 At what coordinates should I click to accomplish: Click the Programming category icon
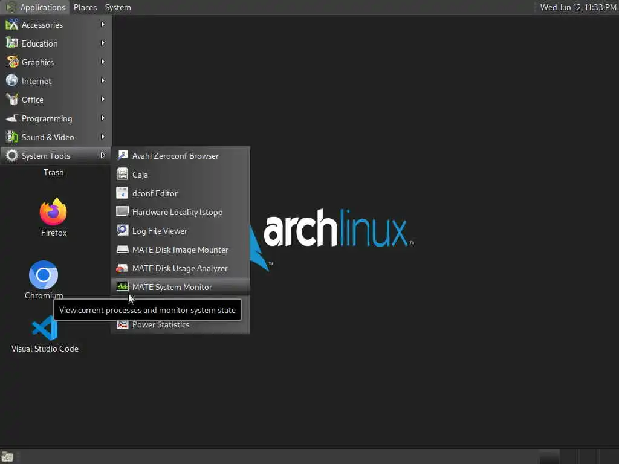point(12,118)
